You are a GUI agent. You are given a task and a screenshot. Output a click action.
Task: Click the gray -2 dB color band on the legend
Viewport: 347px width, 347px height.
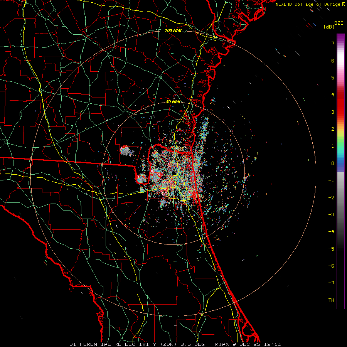[x=340, y=197]
